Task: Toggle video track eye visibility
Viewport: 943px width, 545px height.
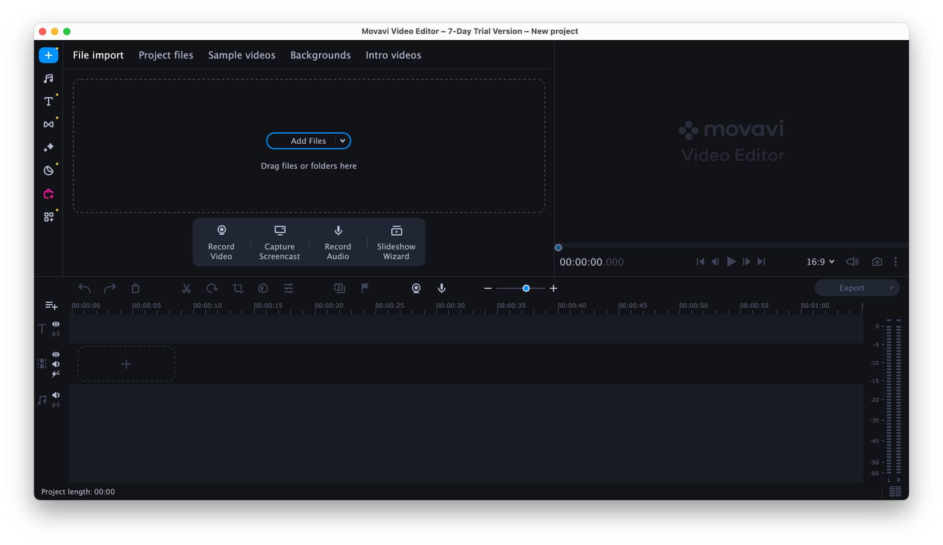Action: (x=56, y=354)
